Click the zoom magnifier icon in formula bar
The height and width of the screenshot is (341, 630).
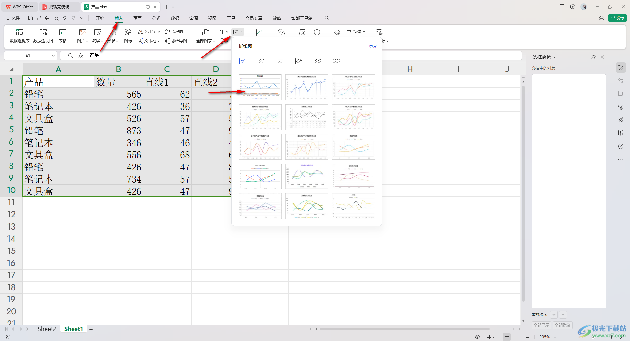[x=70, y=56]
